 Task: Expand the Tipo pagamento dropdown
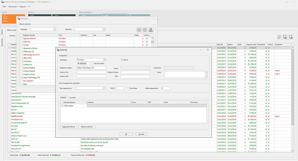pyautogui.click(x=104, y=88)
